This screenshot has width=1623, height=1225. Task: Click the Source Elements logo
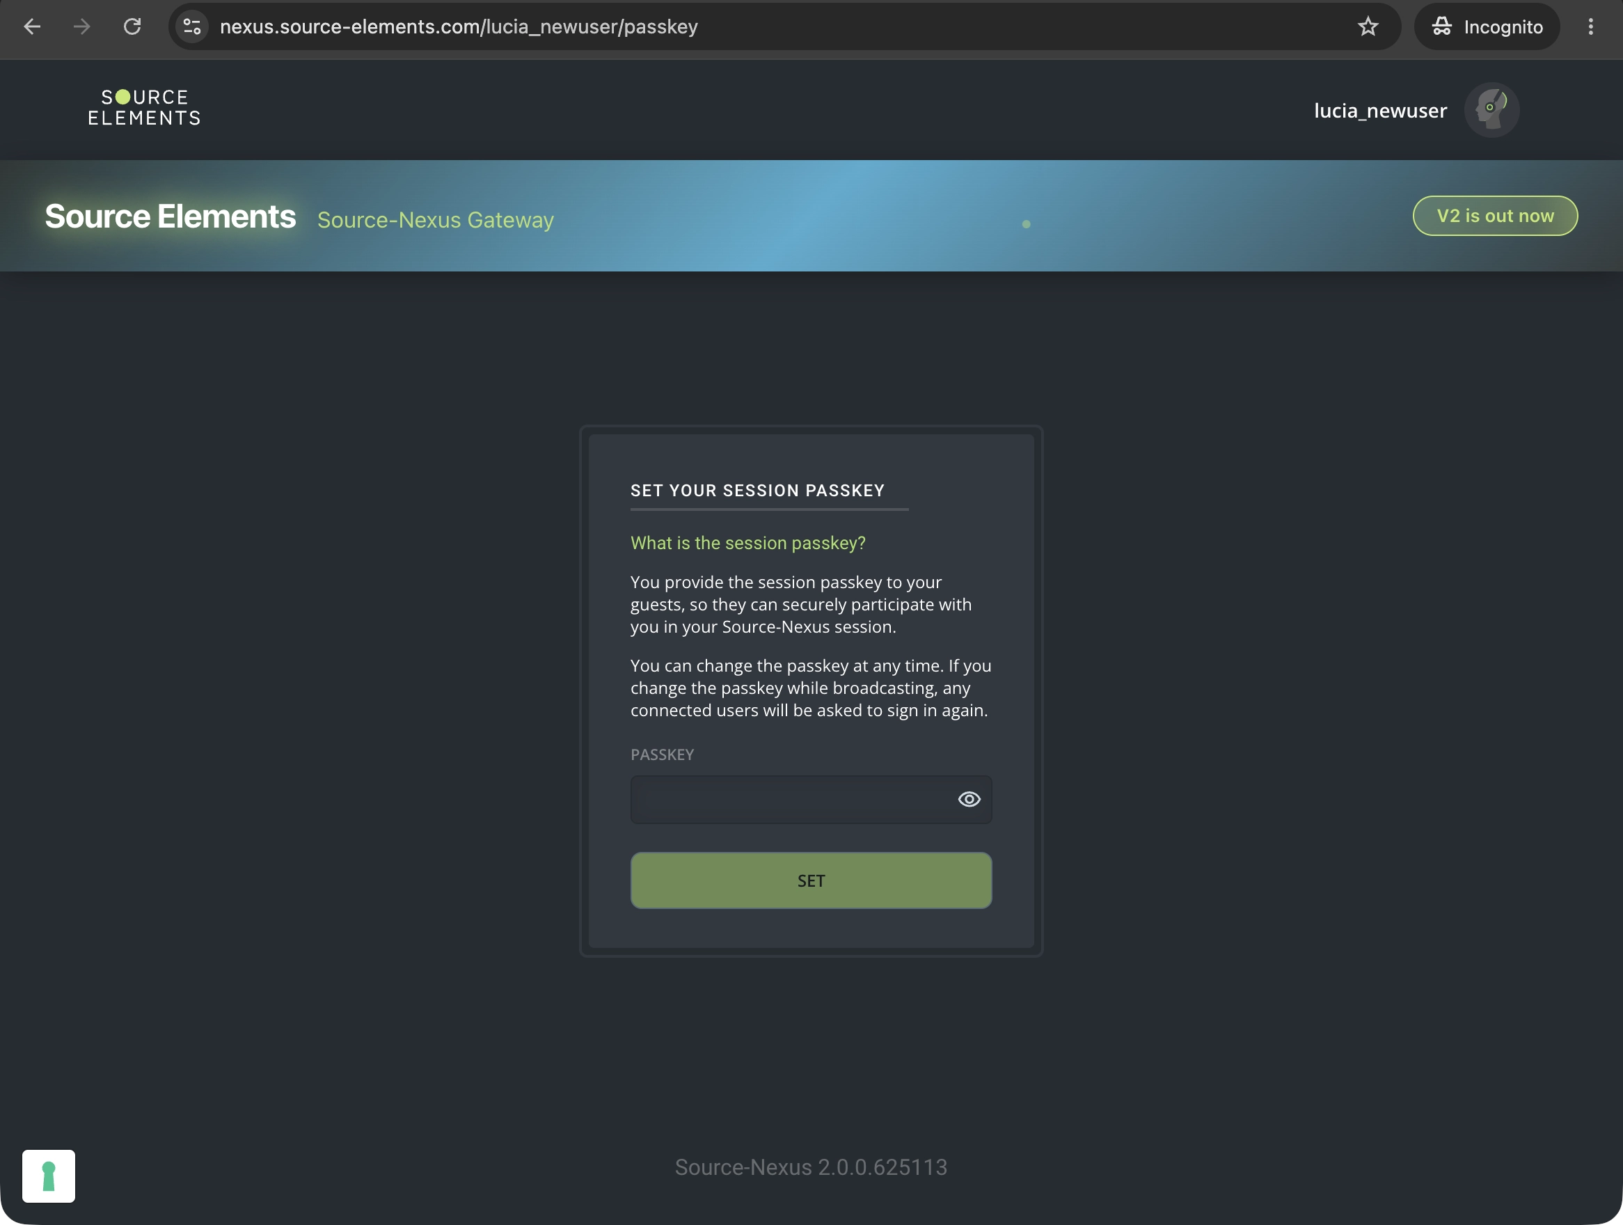(145, 108)
